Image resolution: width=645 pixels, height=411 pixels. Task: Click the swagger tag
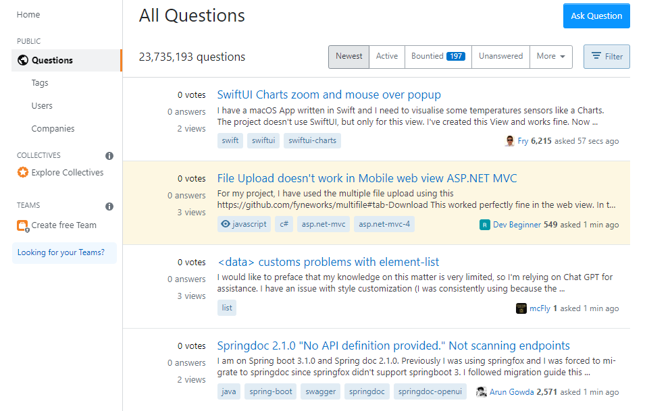[320, 391]
